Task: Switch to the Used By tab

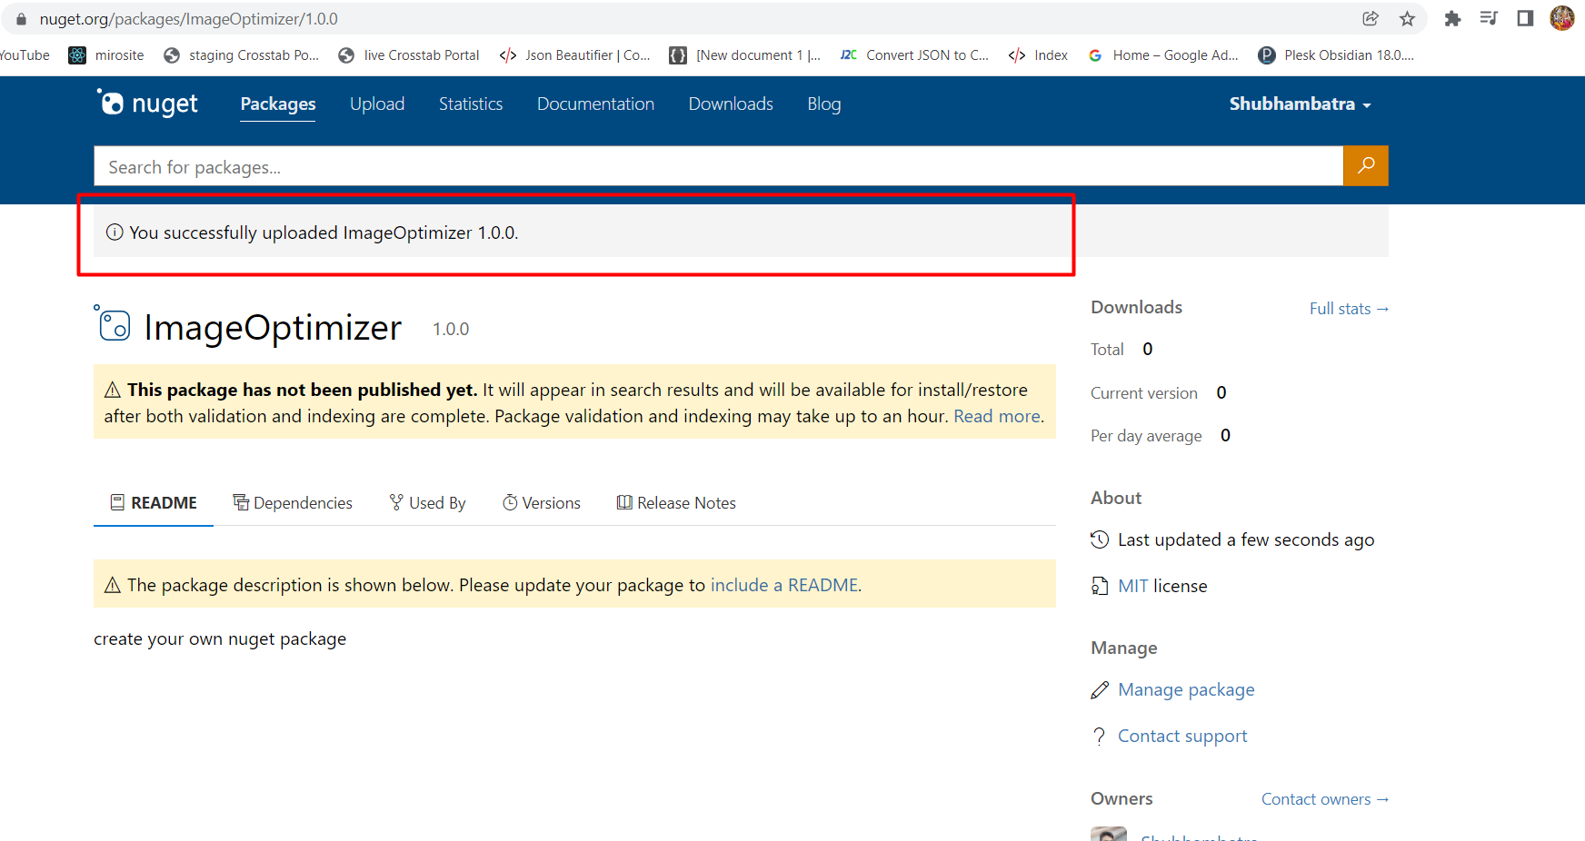Action: [427, 503]
